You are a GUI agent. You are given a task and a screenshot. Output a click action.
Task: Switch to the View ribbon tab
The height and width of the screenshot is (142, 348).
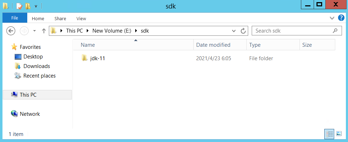click(x=81, y=18)
